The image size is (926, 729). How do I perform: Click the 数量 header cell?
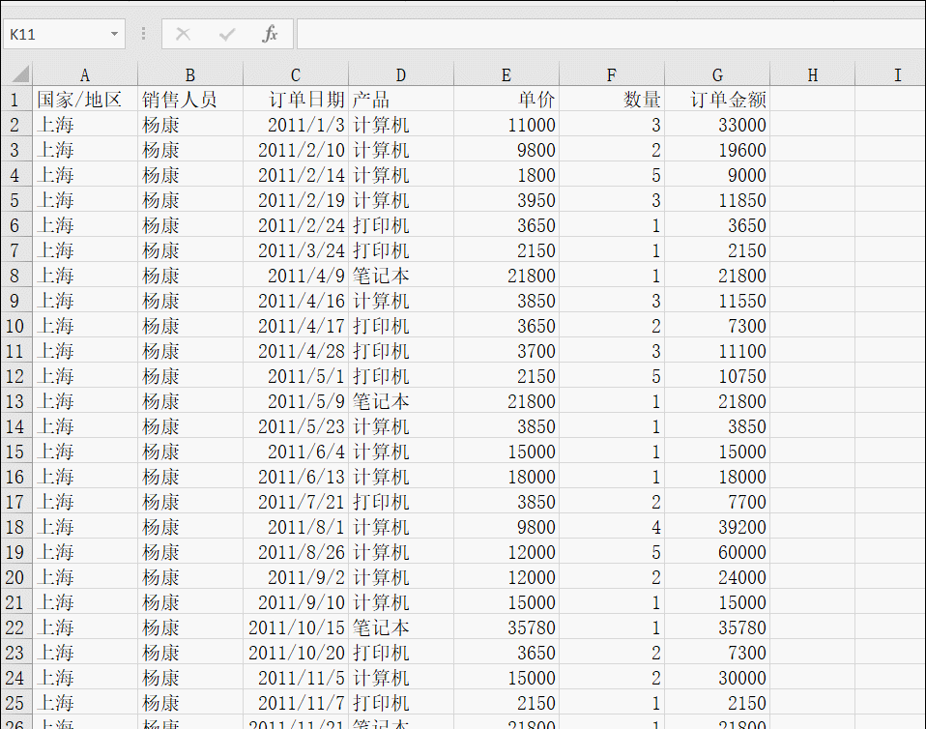[612, 100]
